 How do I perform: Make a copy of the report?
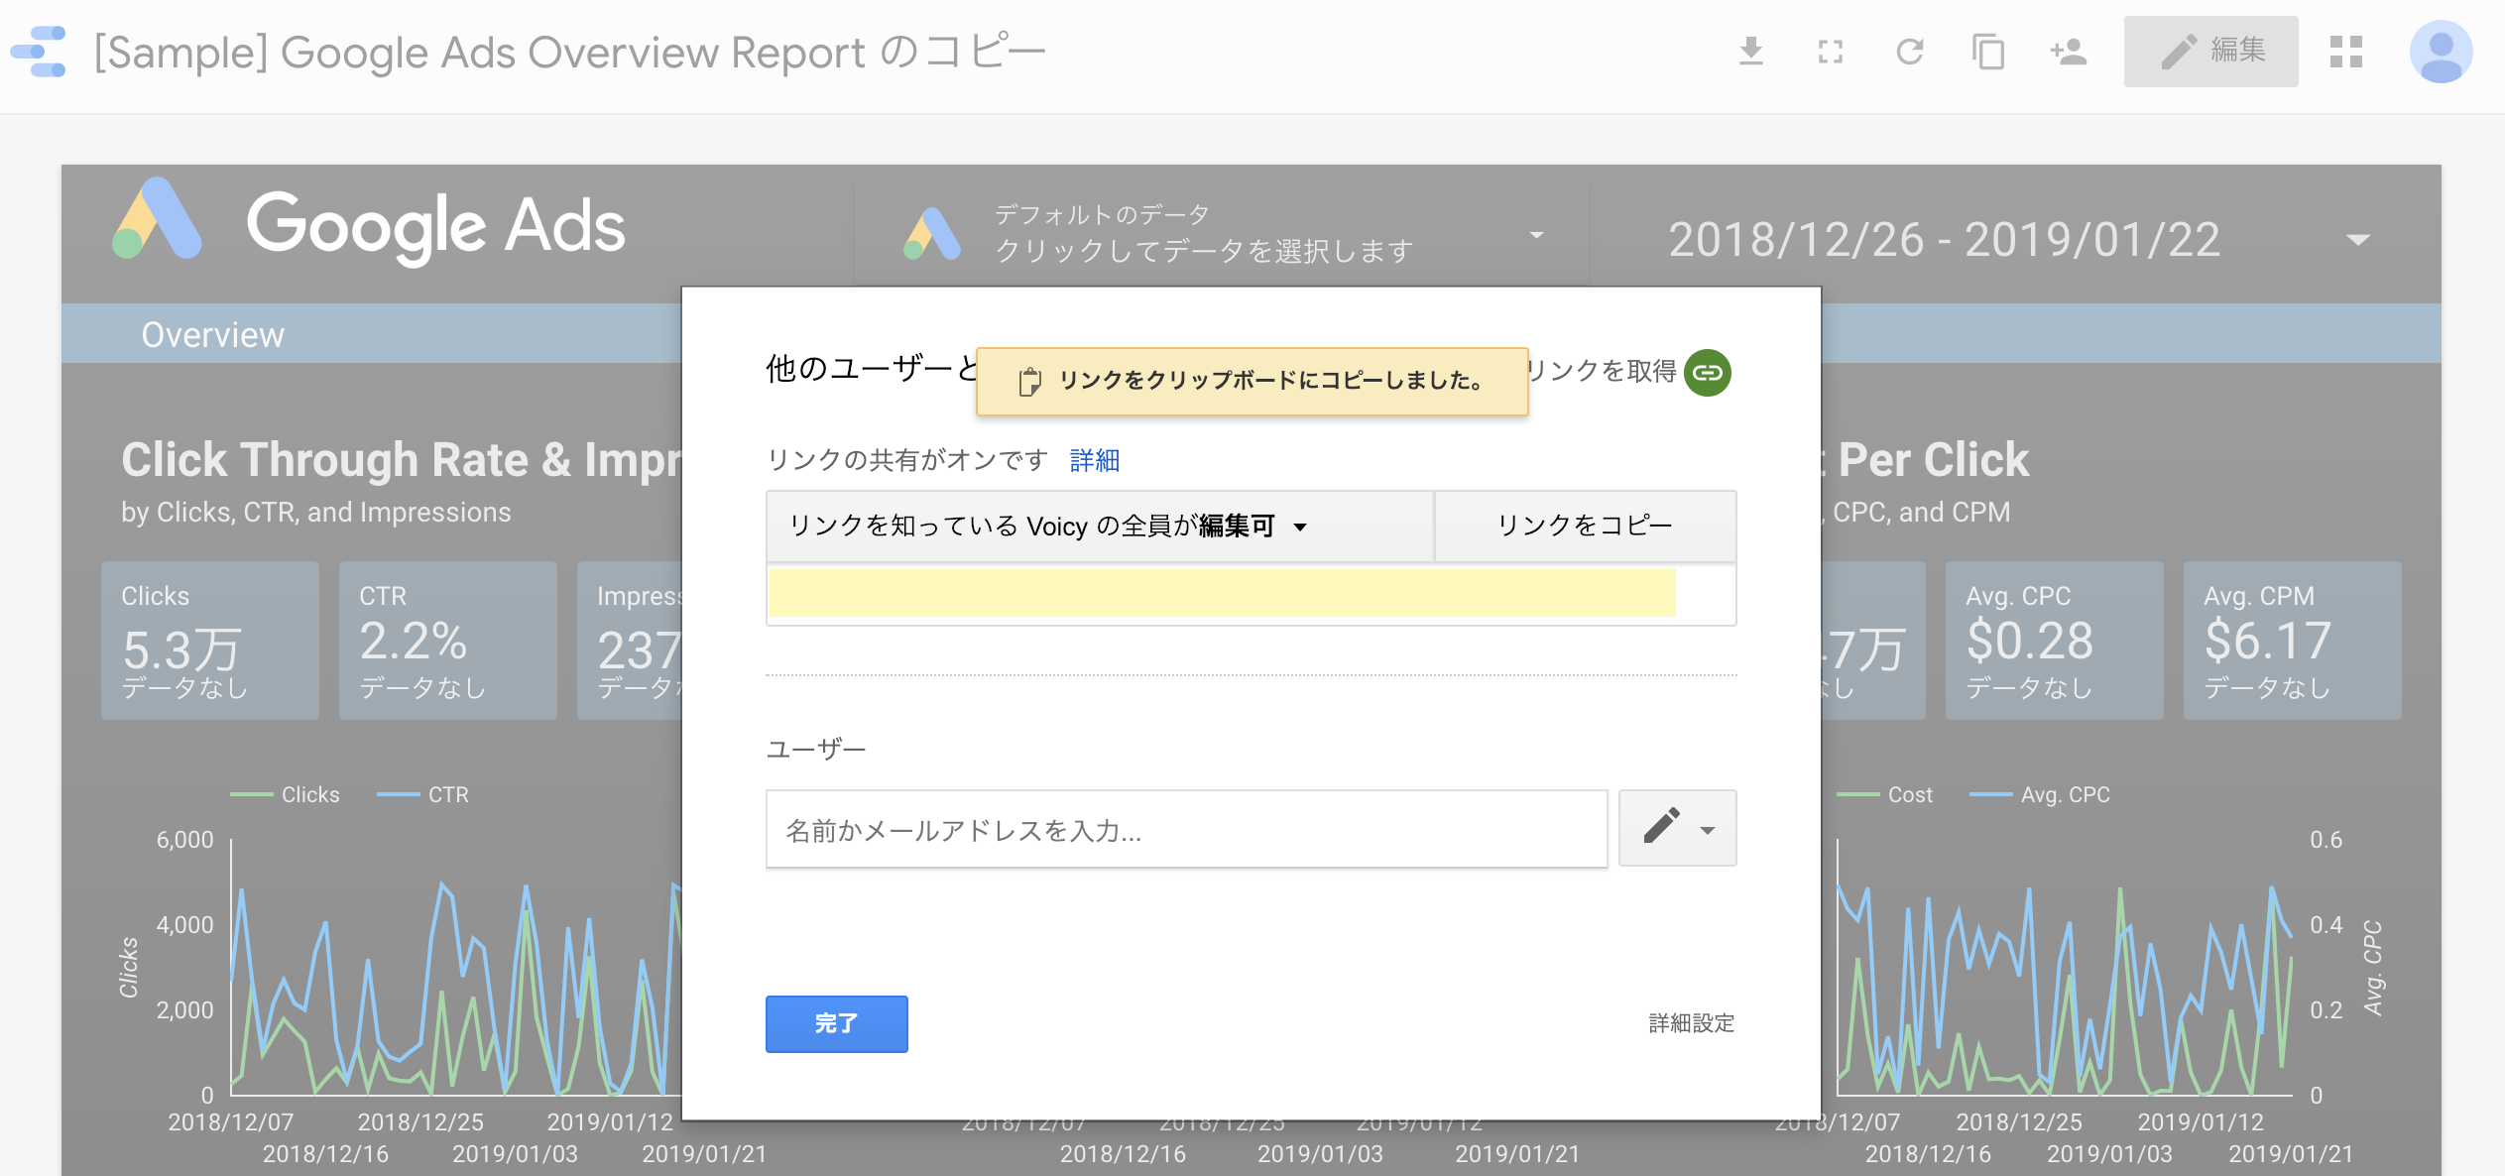pos(1988,52)
